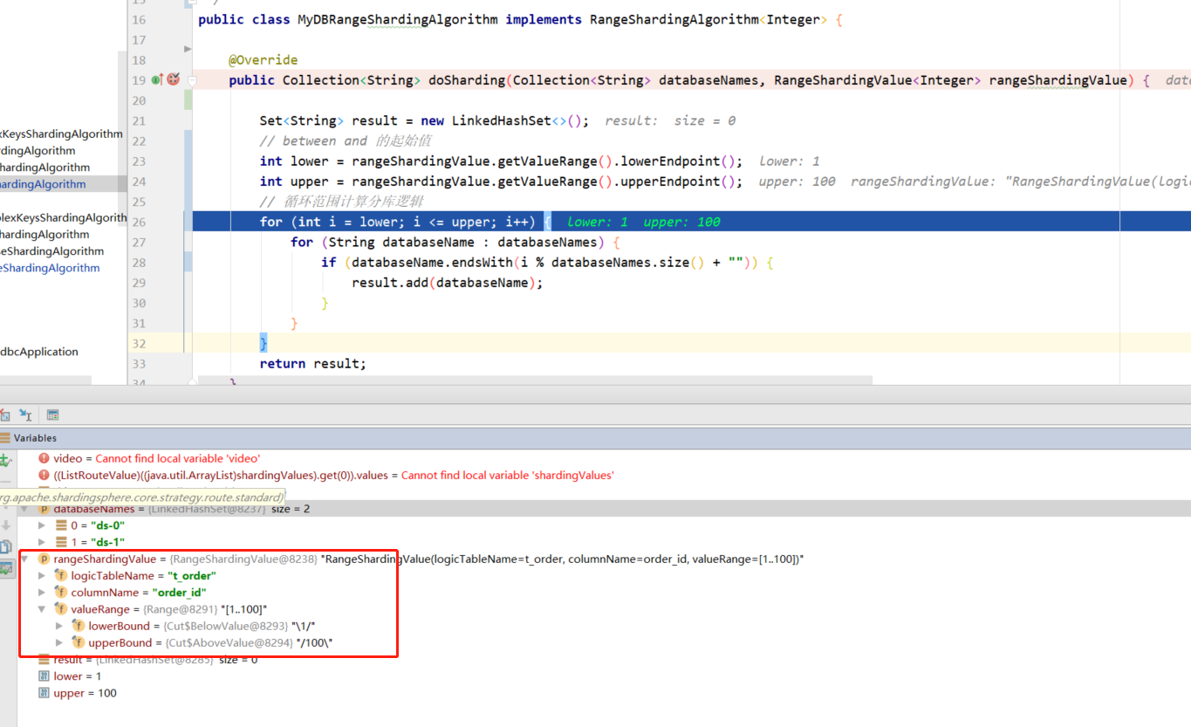The image size is (1191, 727).
Task: Expand the upperBound field node
Action: 59,642
